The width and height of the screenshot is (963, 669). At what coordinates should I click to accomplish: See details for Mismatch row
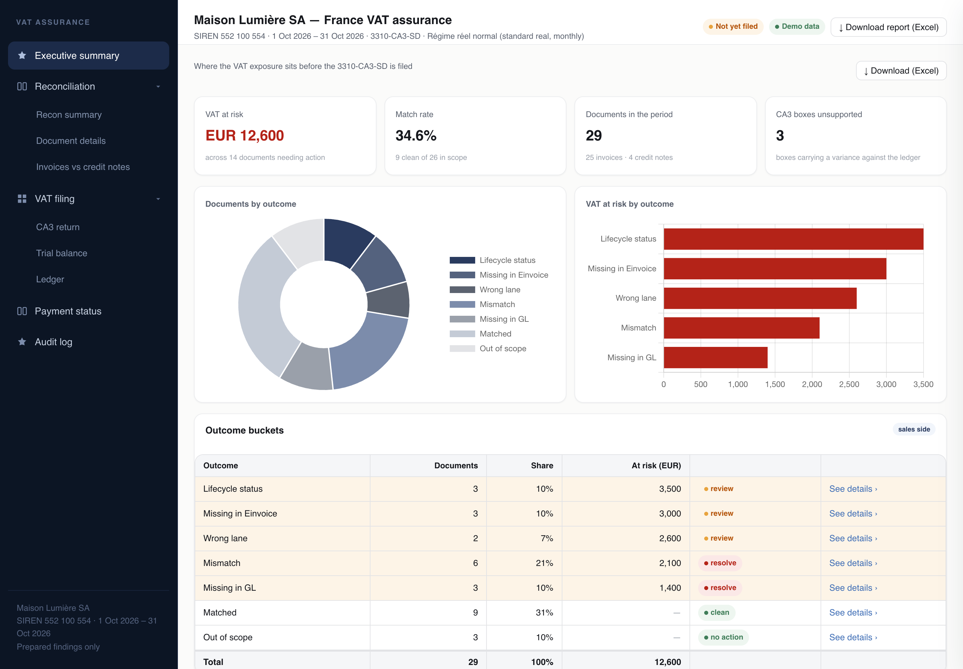point(853,563)
